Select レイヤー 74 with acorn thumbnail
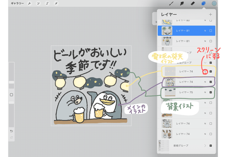The height and width of the screenshot is (157, 226). 186,134
